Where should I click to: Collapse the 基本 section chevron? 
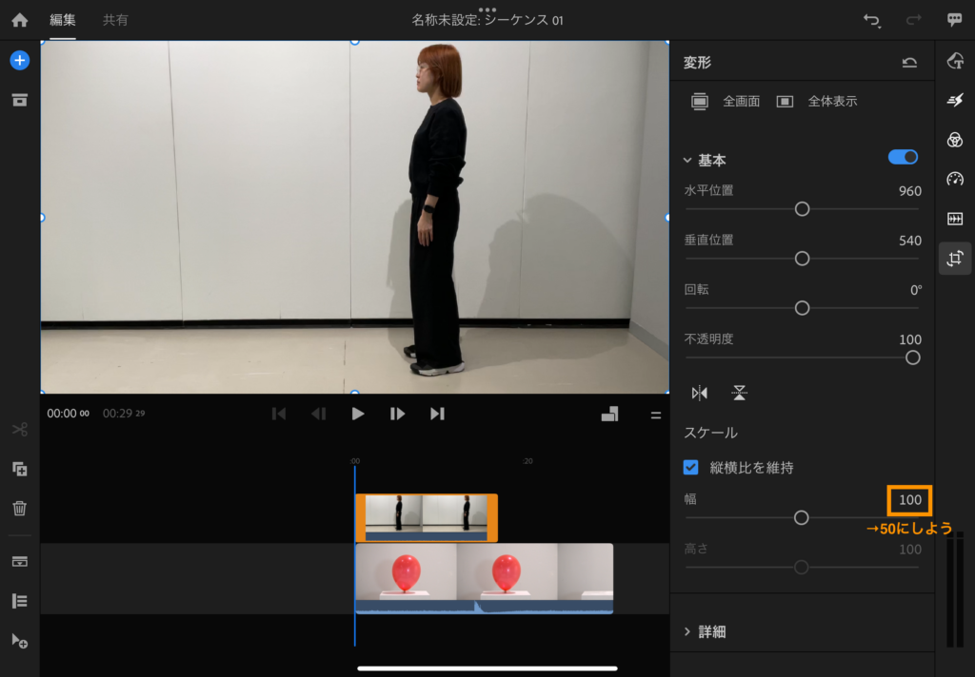pos(687,161)
